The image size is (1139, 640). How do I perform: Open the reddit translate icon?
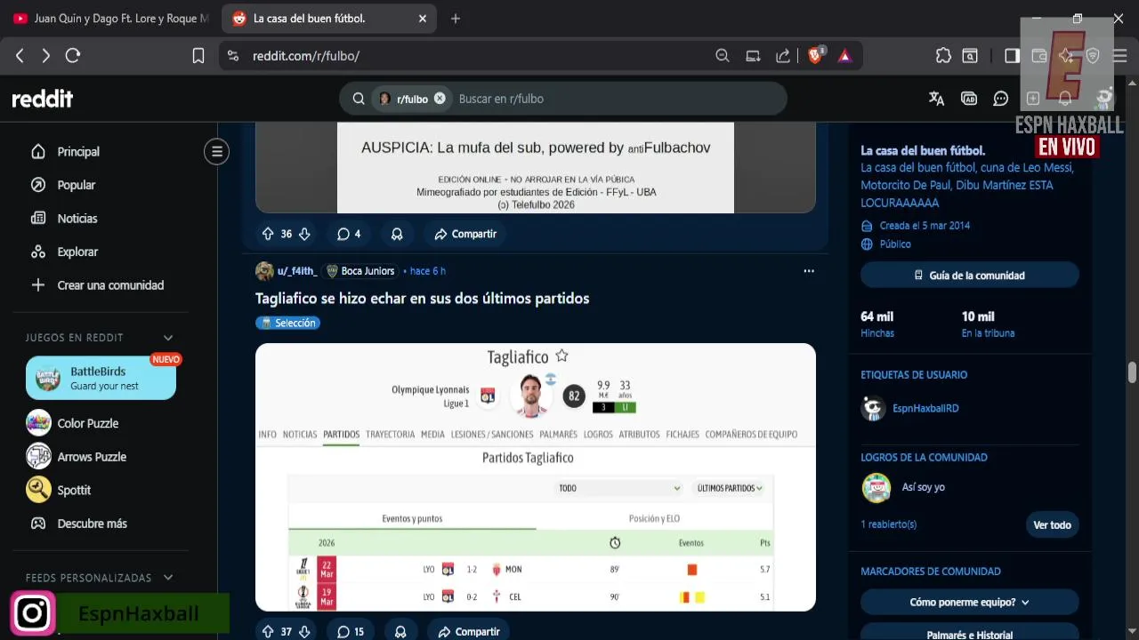(936, 99)
